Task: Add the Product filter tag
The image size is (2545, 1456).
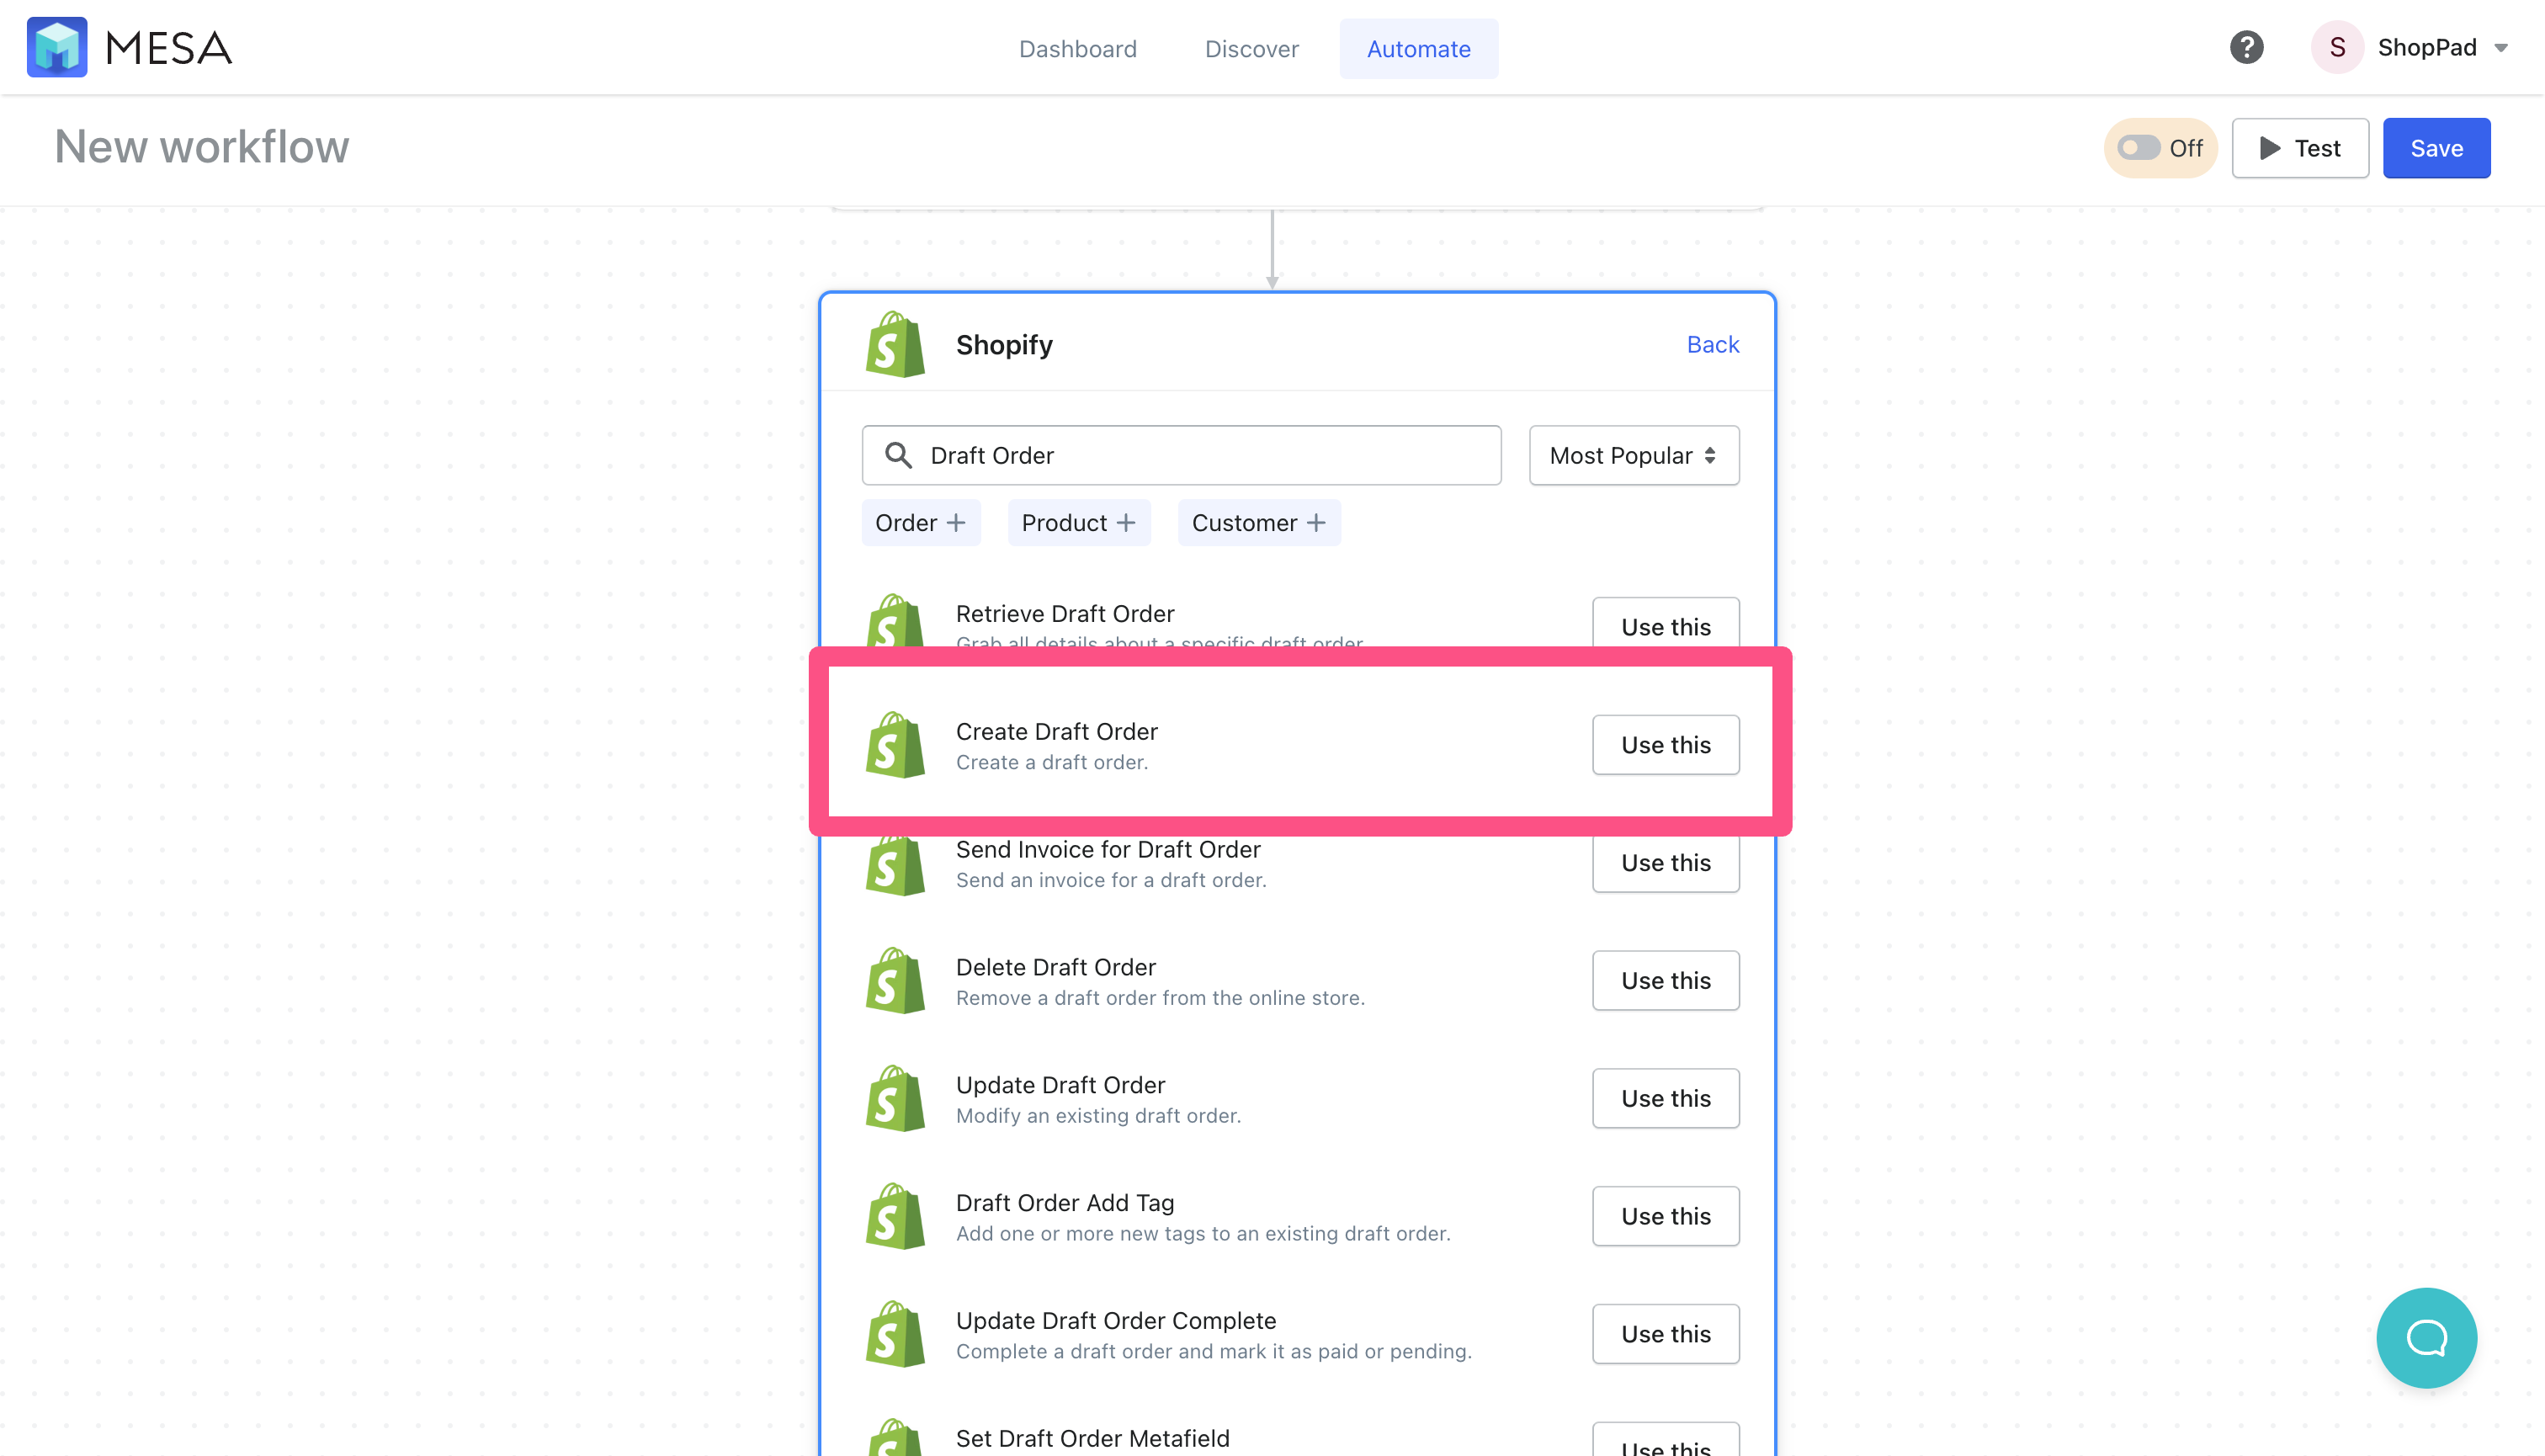Action: 1078,523
